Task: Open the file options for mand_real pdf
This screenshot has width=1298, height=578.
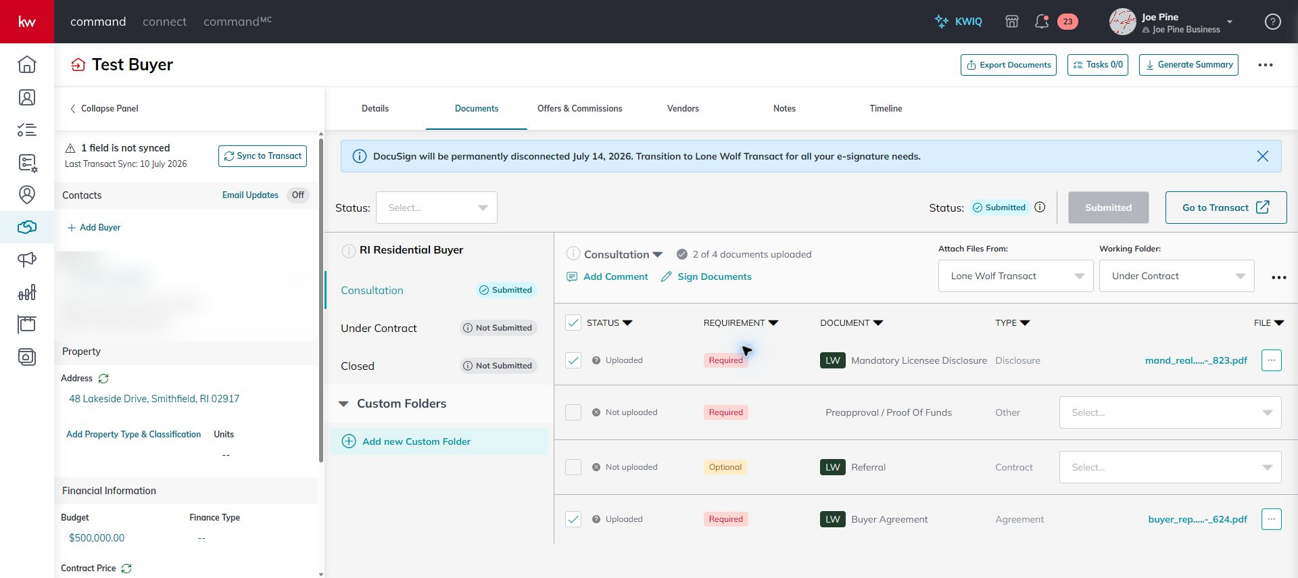Action: point(1271,360)
